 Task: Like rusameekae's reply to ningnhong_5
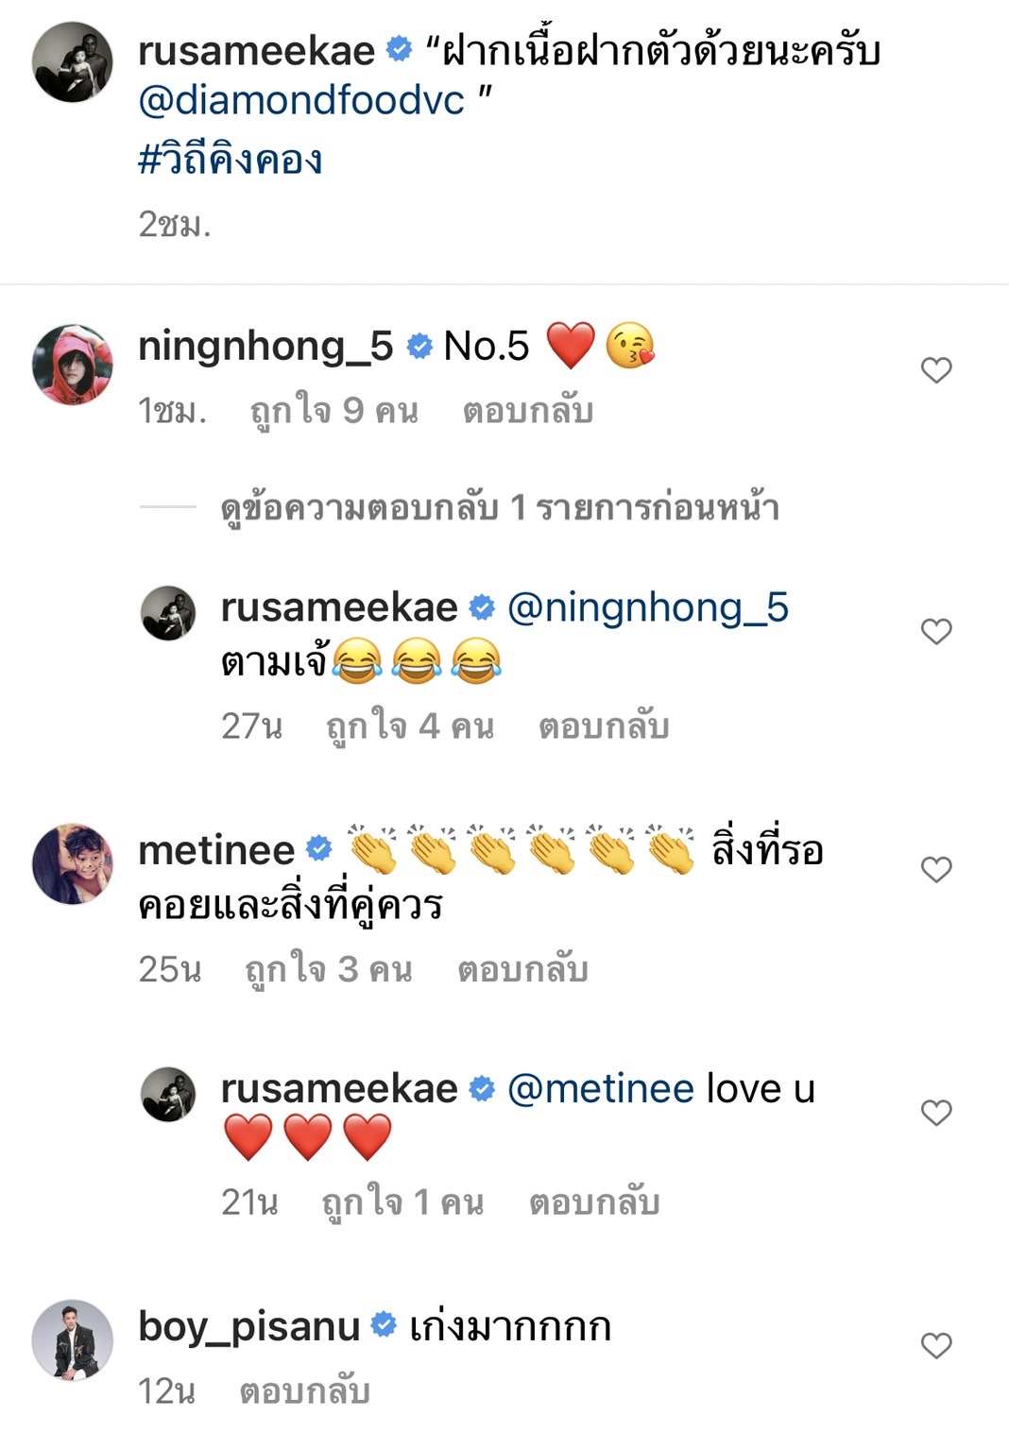point(935,631)
